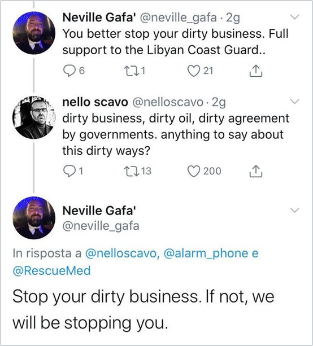The height and width of the screenshot is (346, 313).
Task: Reply to Neville Gafa's first tweet
Action: tap(69, 71)
